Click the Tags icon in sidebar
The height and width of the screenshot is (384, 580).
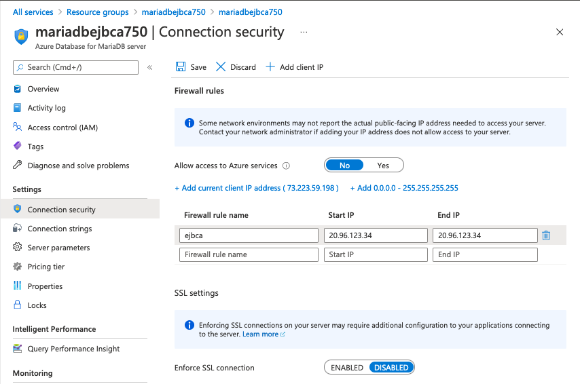click(x=18, y=147)
